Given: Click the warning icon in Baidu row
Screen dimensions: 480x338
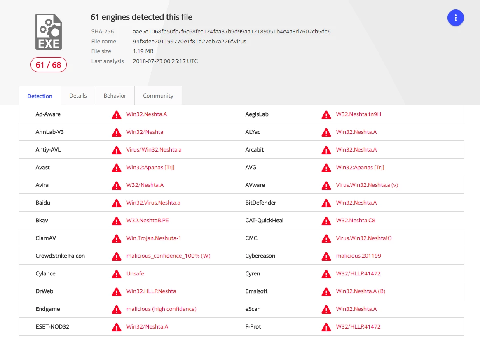Looking at the screenshot, I should pyautogui.click(x=116, y=203).
